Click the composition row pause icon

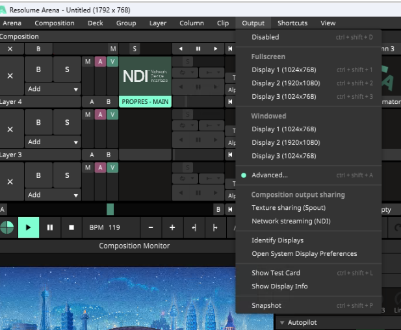click(x=198, y=49)
